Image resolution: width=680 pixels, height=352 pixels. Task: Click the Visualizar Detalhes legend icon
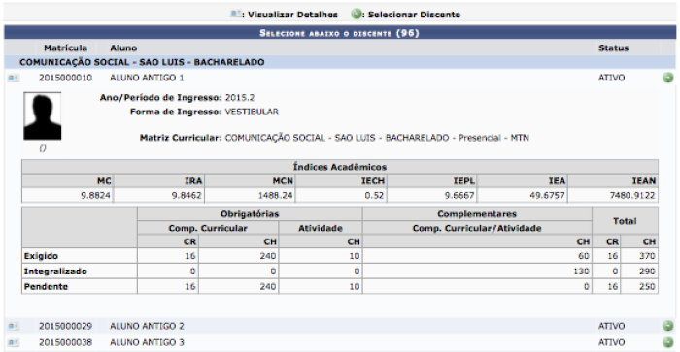235,14
